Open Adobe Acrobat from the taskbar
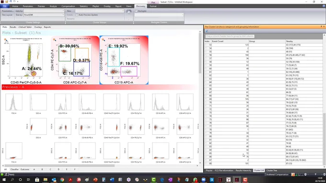Image resolution: width=326 pixels, height=183 pixels. click(70, 180)
